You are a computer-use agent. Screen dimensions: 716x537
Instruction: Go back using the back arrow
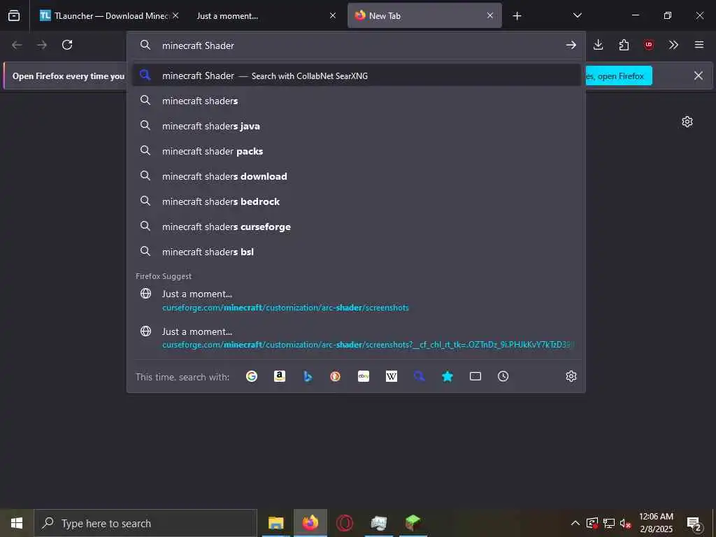pyautogui.click(x=17, y=45)
